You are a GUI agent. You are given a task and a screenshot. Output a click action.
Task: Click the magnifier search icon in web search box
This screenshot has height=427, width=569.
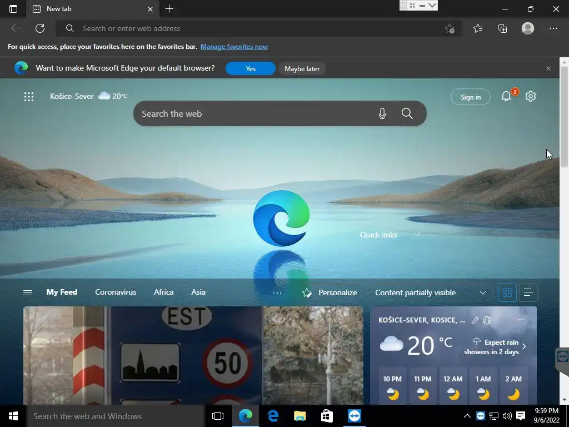(x=407, y=113)
